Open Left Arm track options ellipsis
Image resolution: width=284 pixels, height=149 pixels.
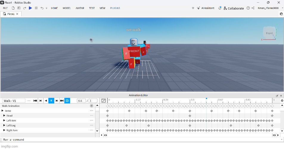(x=92, y=120)
